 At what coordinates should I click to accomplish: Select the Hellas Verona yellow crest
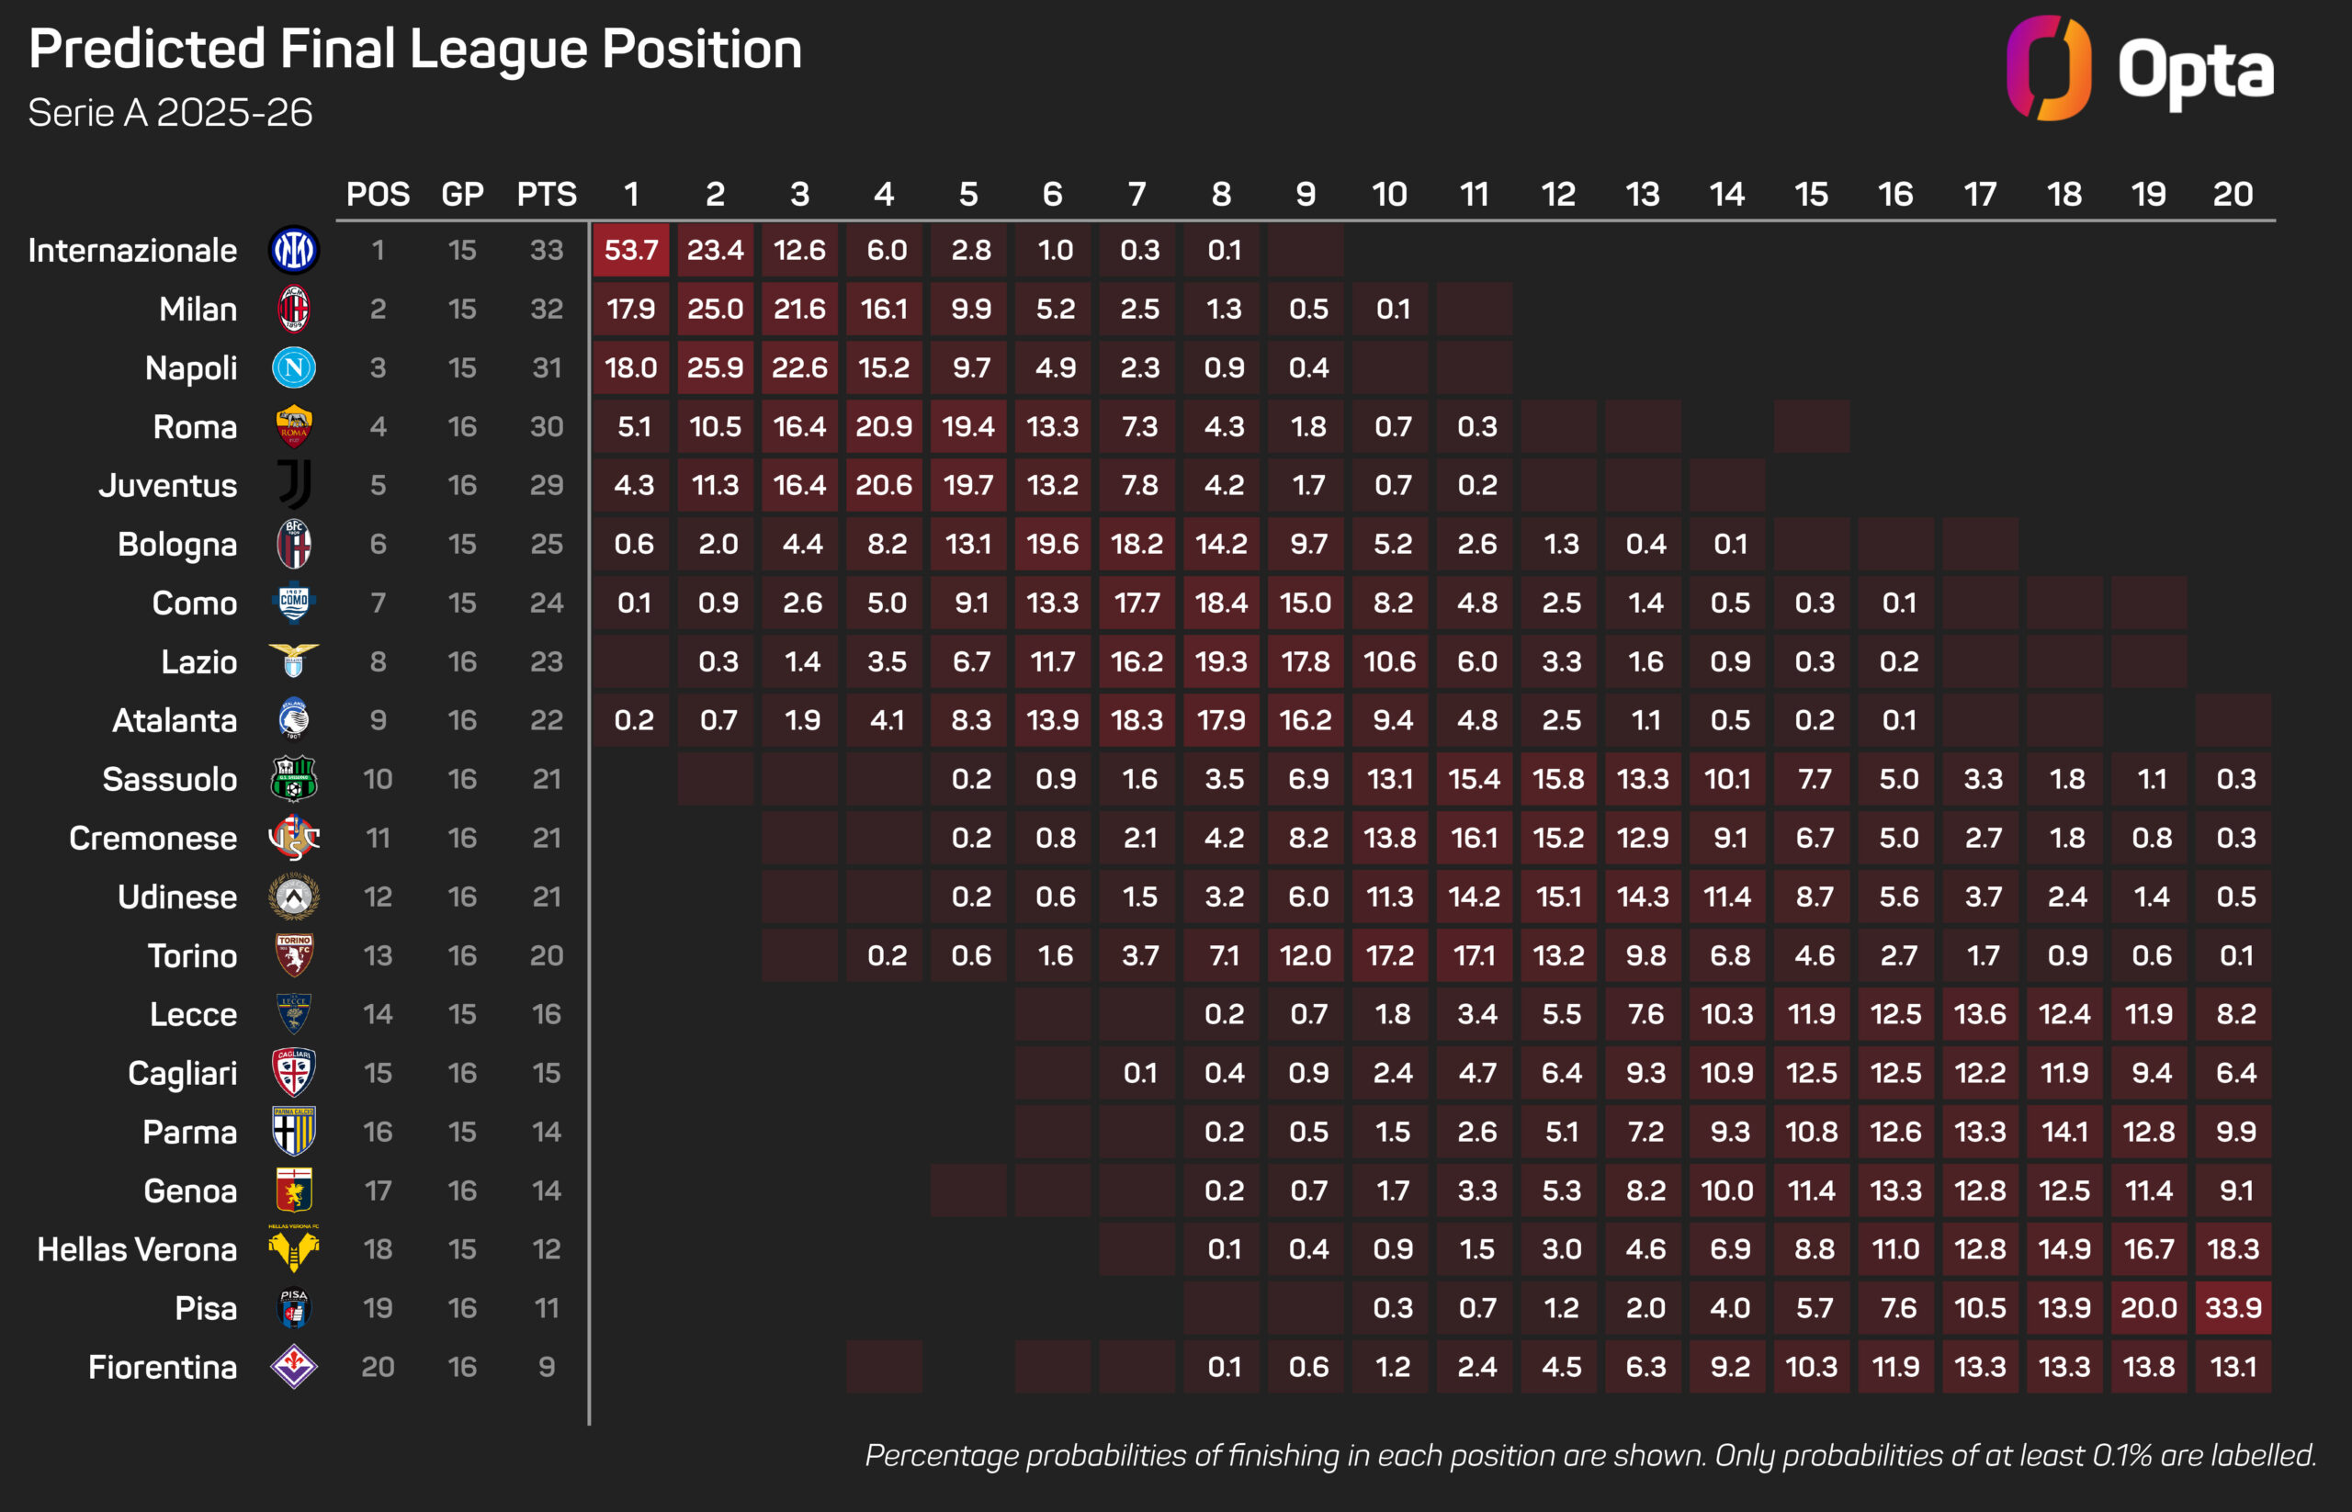[294, 1249]
